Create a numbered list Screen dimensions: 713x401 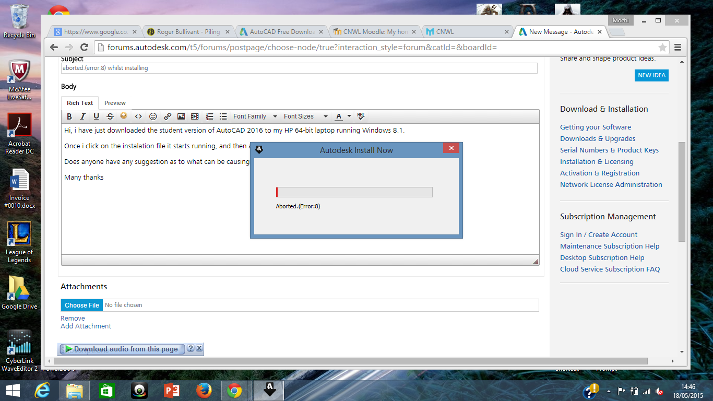210,116
